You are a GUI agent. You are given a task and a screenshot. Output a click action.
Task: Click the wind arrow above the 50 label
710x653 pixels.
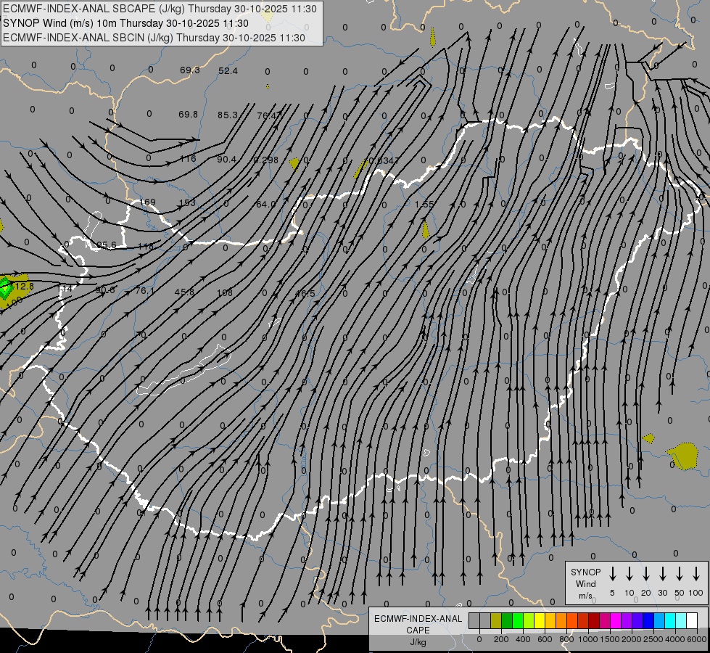pyautogui.click(x=680, y=574)
